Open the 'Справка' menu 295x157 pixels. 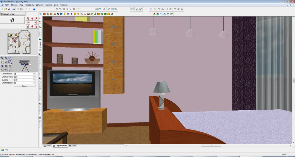click(64, 5)
